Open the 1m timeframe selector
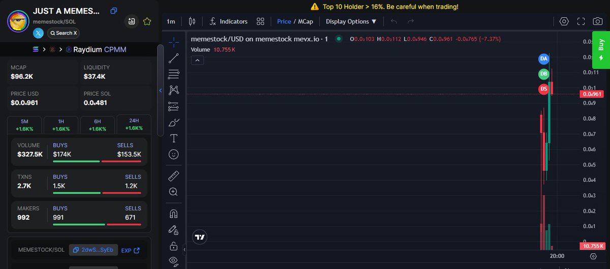 coord(171,21)
